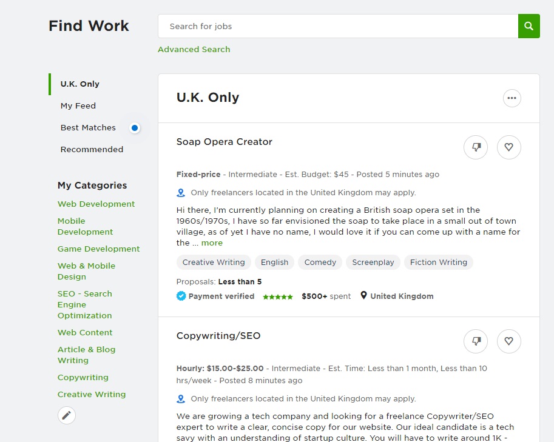
Task: Expand Soap Opera description with more link
Action: coord(212,243)
